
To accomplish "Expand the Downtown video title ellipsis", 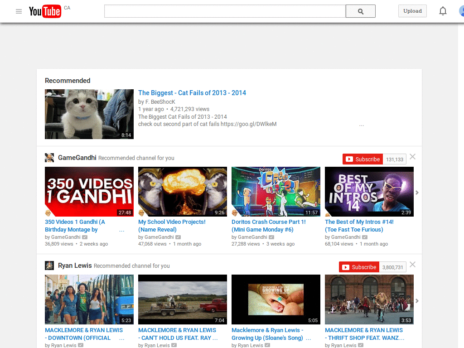I will [x=121, y=339].
